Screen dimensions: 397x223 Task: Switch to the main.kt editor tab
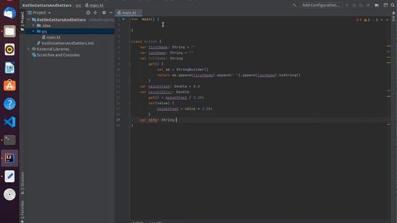128,12
